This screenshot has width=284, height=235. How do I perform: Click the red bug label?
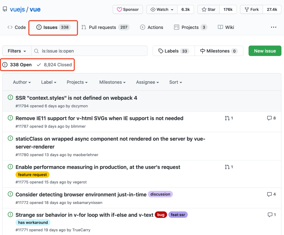[161, 215]
